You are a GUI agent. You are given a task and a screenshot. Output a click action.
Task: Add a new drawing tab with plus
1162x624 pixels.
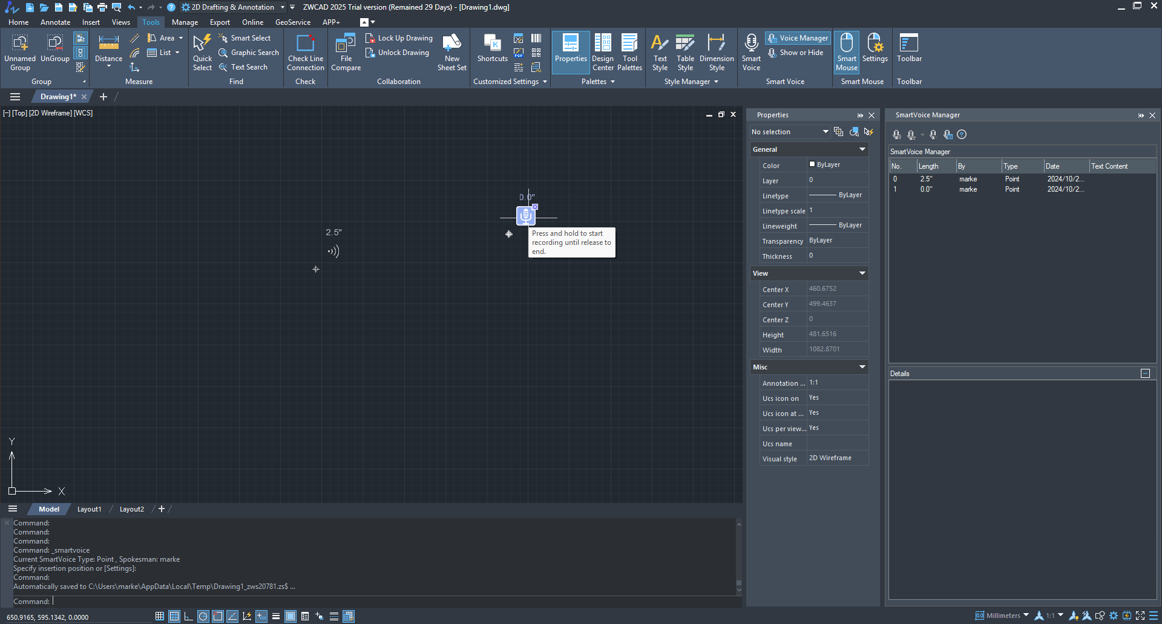103,97
